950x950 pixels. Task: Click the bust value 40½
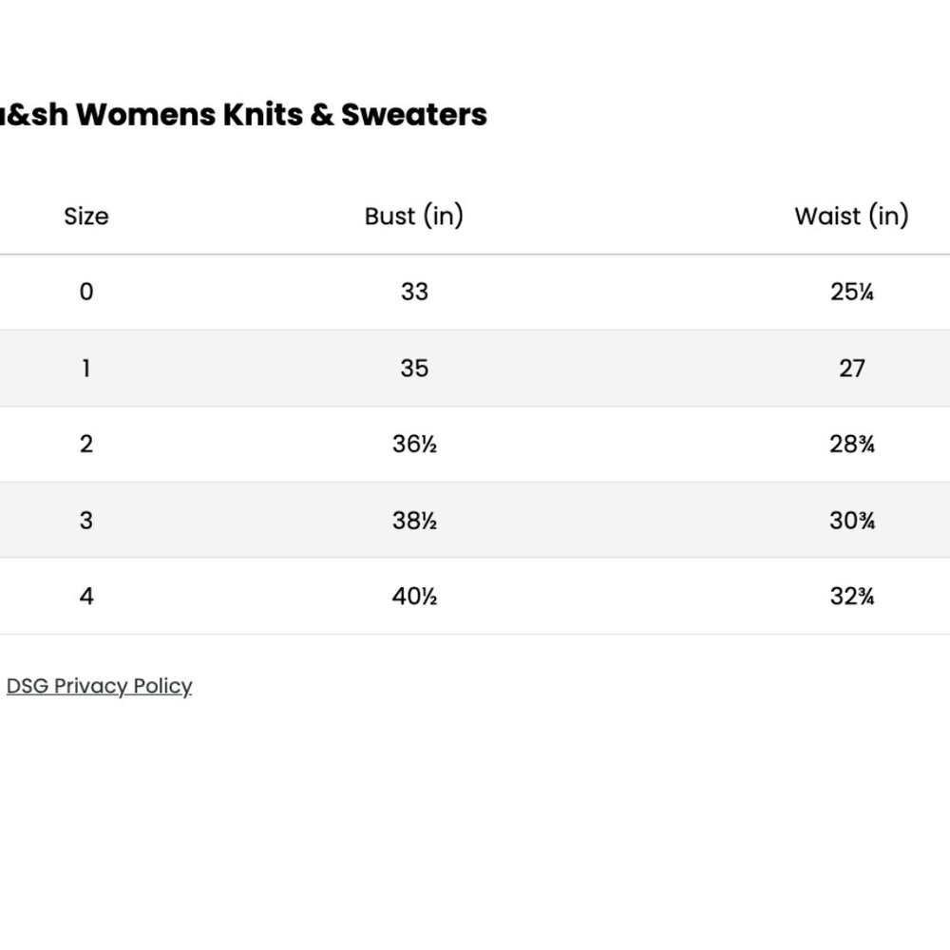click(x=414, y=597)
